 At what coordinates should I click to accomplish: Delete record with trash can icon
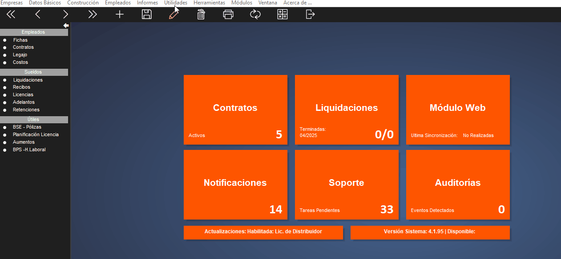[201, 14]
